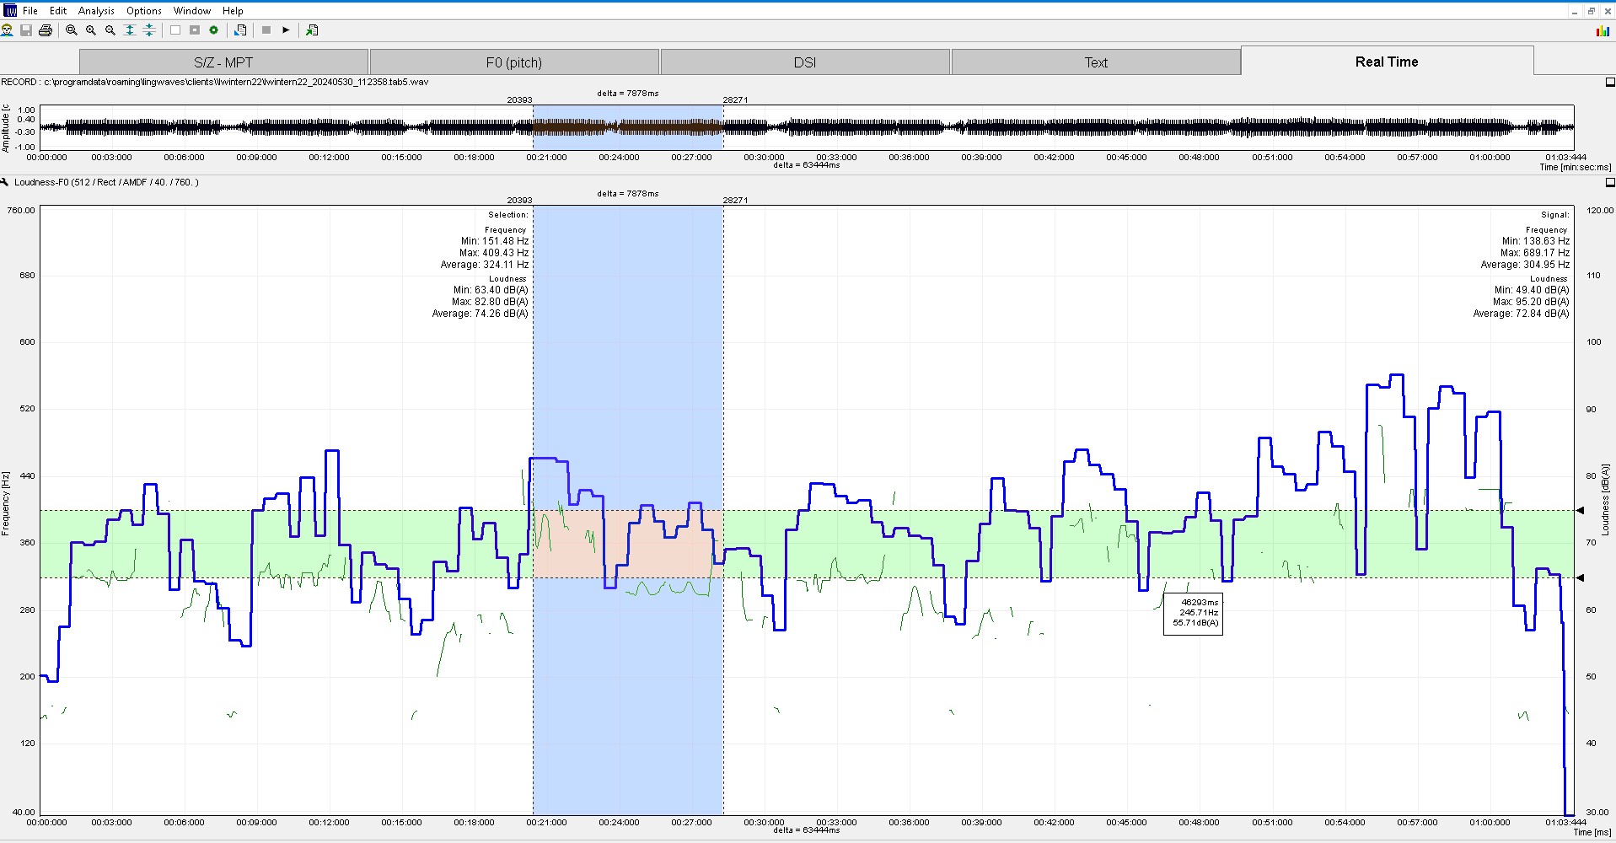Click delta = 63444ms label below the Loudness-F0 chart
Viewport: 1616px width, 843px height.
(x=807, y=830)
